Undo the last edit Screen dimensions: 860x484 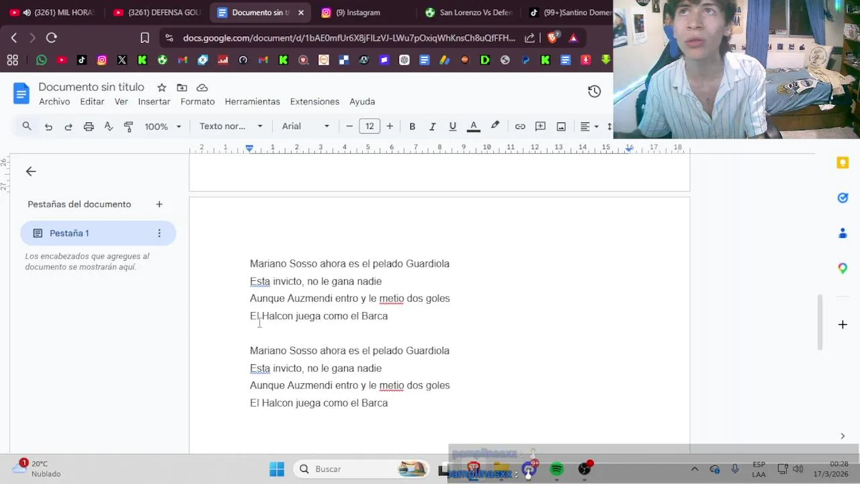pos(48,126)
